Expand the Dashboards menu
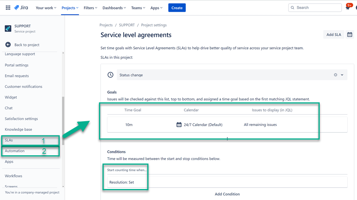 point(114,8)
